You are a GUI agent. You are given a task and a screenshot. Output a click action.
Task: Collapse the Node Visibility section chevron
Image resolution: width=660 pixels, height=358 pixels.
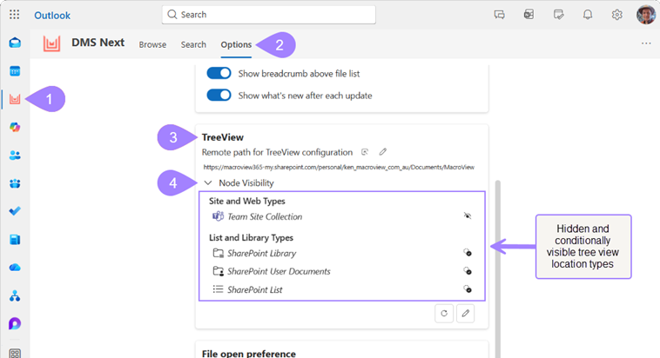[x=208, y=182]
